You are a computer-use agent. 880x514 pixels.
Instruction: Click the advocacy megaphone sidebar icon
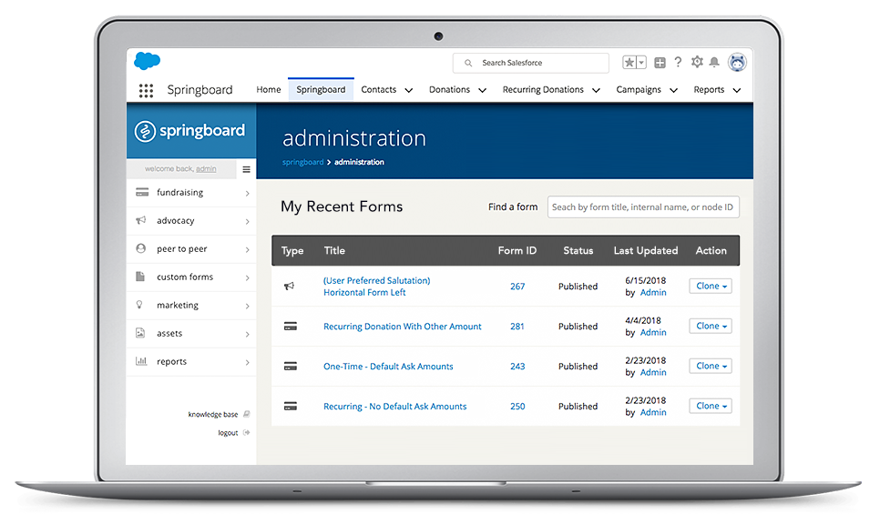coord(141,220)
